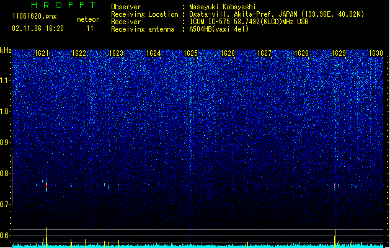Image resolution: width=390 pixels, height=248 pixels.
Task: Click the 1623 time marker
Action: coord(116,53)
